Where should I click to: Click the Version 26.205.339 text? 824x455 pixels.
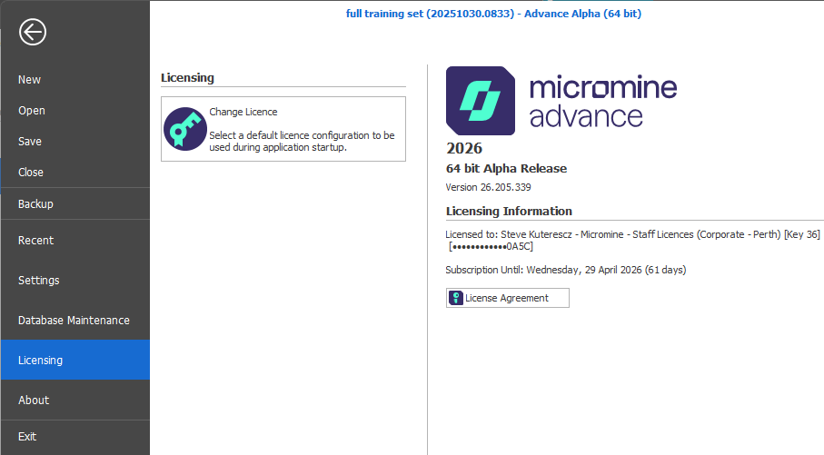click(x=488, y=187)
